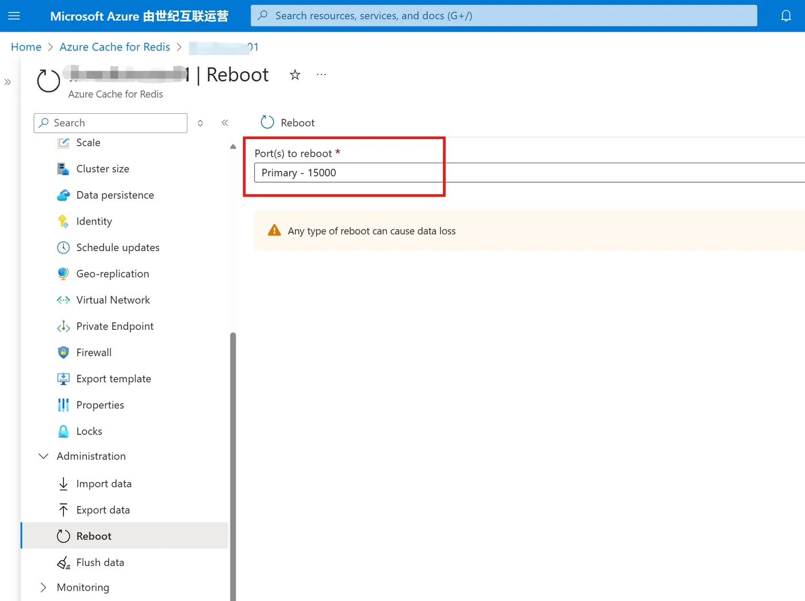
Task: Click the warning triangle icon
Action: tap(274, 230)
